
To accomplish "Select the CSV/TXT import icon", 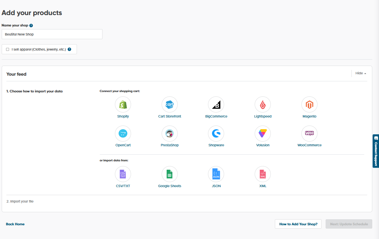I will (123, 174).
